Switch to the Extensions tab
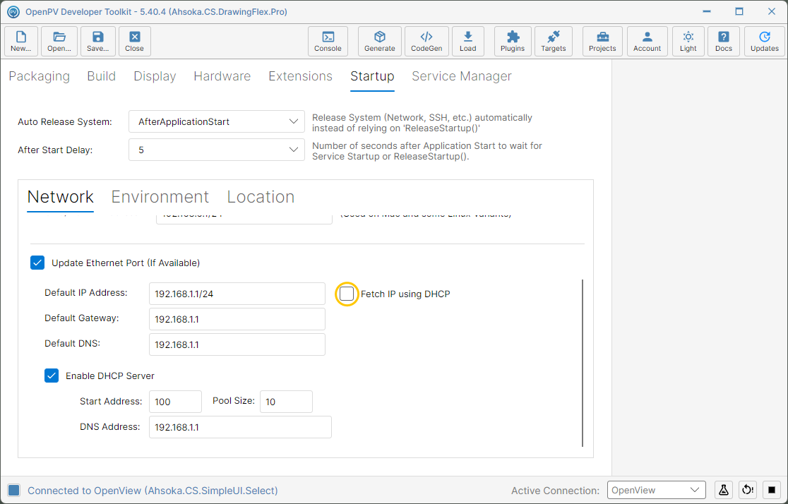The width and height of the screenshot is (788, 504). tap(301, 76)
